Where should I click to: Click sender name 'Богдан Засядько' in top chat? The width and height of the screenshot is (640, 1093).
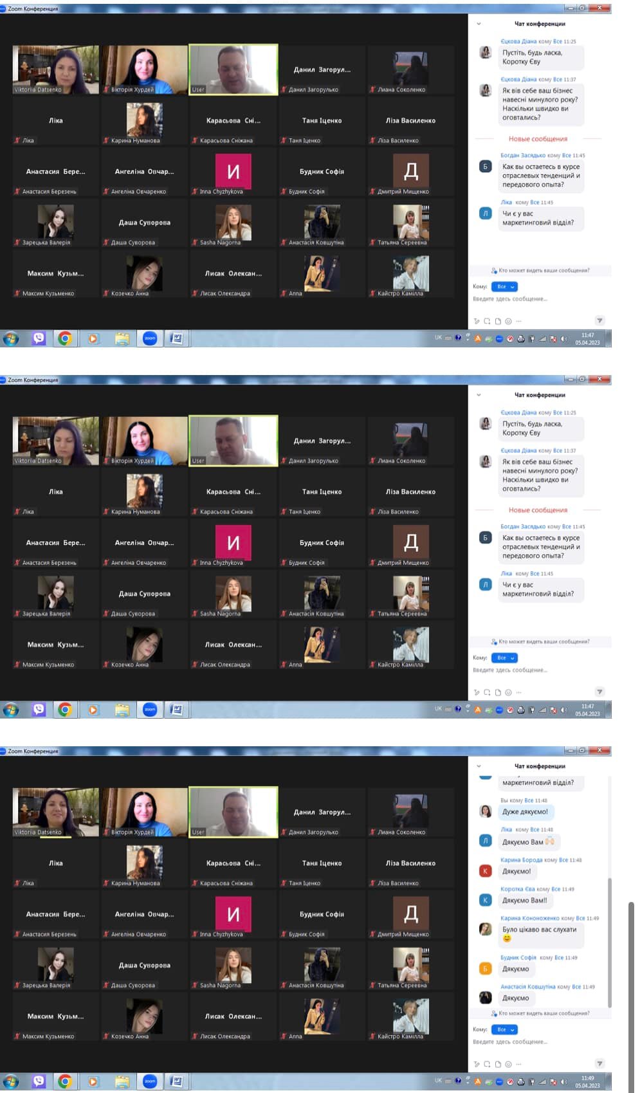(523, 156)
